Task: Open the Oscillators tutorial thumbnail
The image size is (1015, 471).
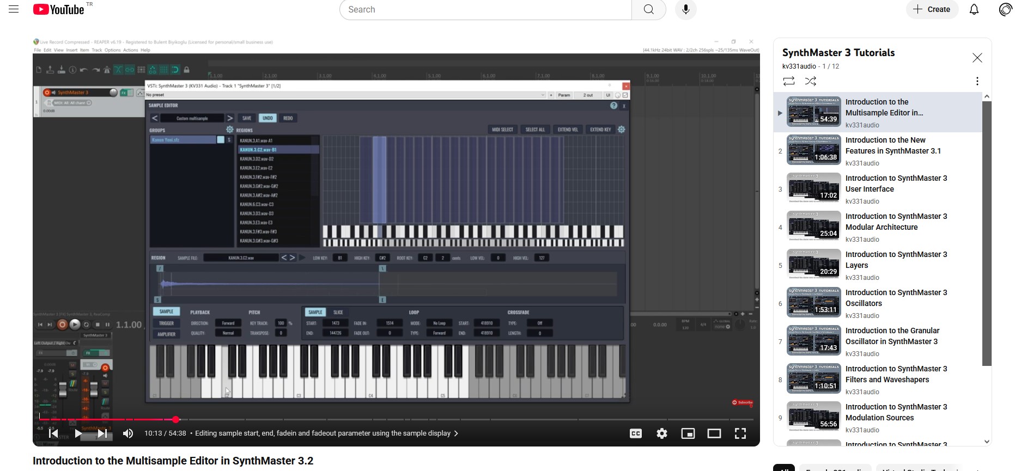Action: pyautogui.click(x=814, y=302)
